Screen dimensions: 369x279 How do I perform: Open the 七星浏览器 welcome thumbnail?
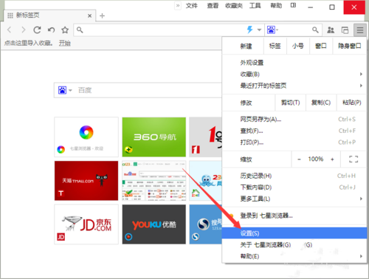[86, 137]
